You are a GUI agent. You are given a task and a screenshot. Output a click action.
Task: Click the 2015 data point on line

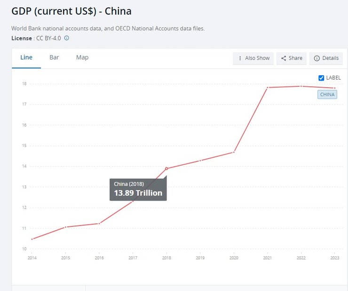click(x=66, y=227)
